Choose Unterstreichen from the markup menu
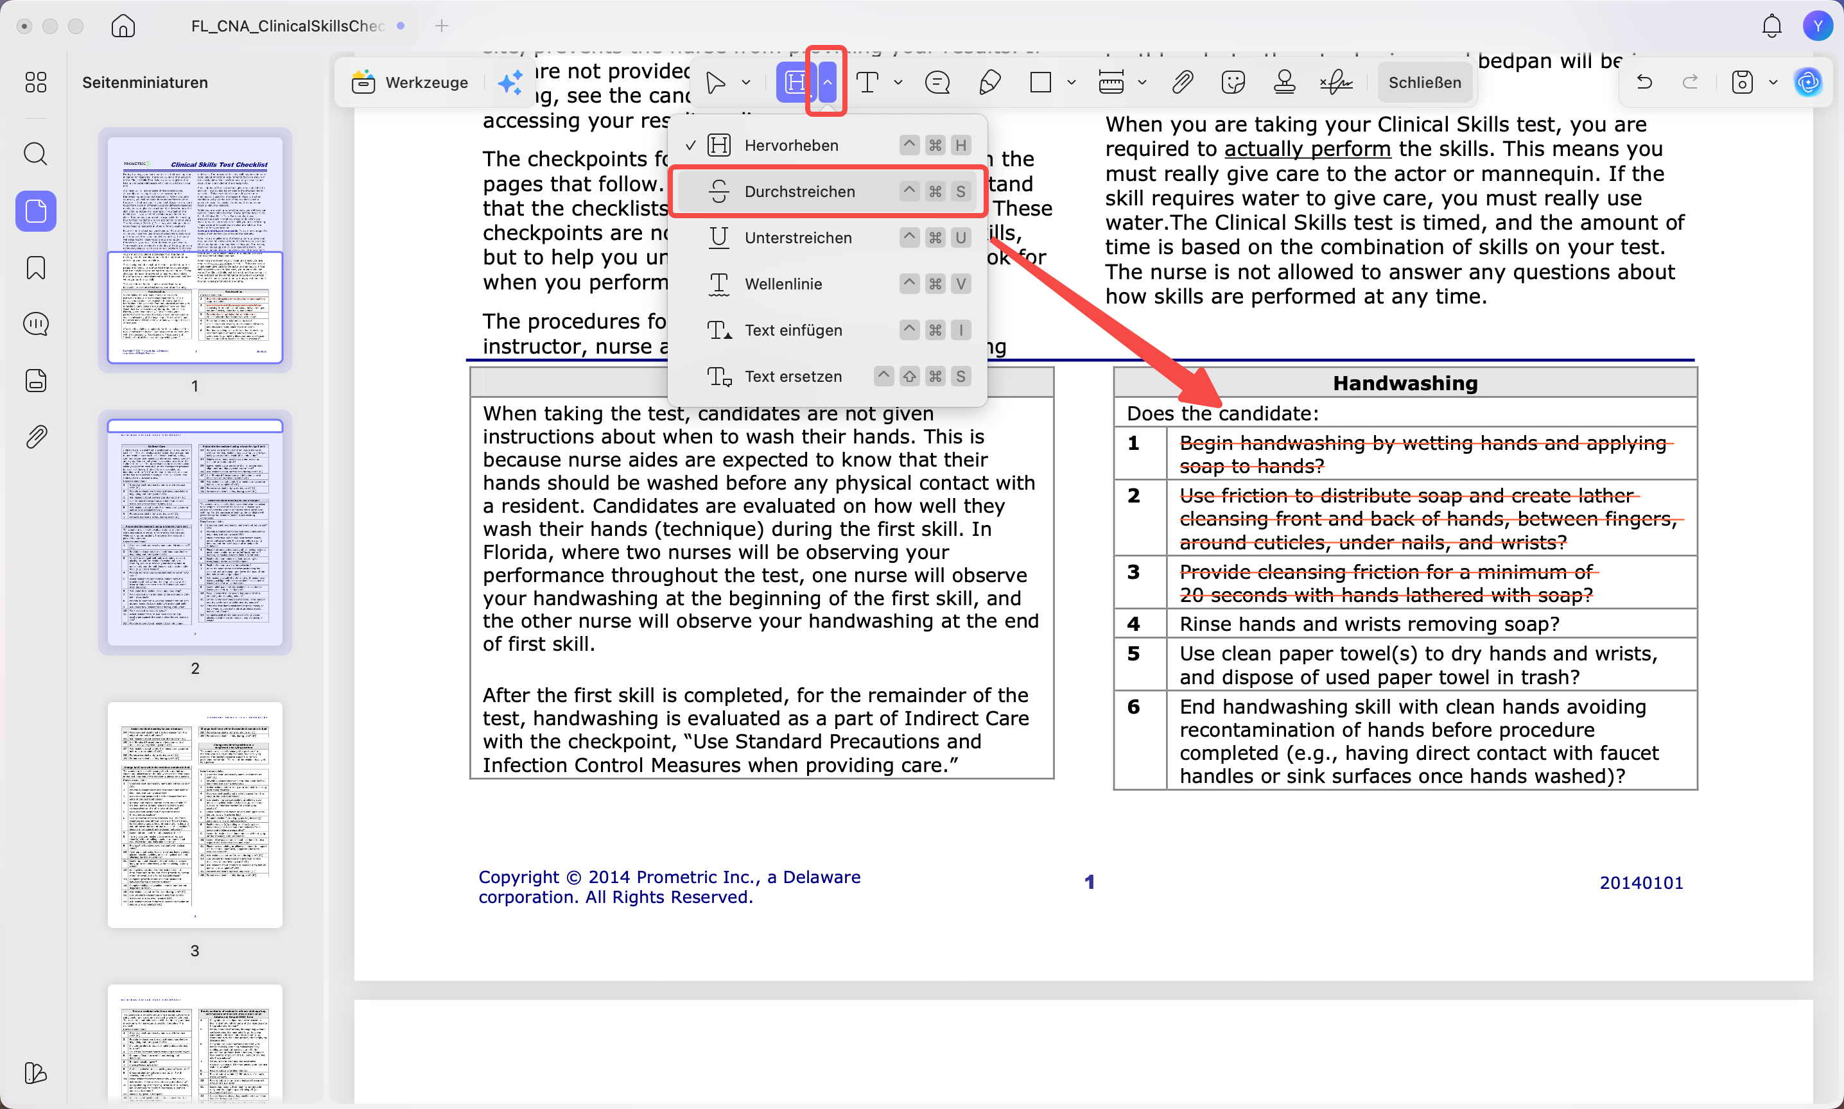The image size is (1844, 1109). point(828,237)
